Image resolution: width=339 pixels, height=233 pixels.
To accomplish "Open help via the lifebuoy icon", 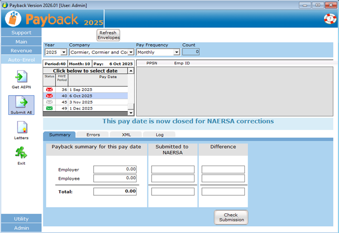I will pyautogui.click(x=329, y=18).
